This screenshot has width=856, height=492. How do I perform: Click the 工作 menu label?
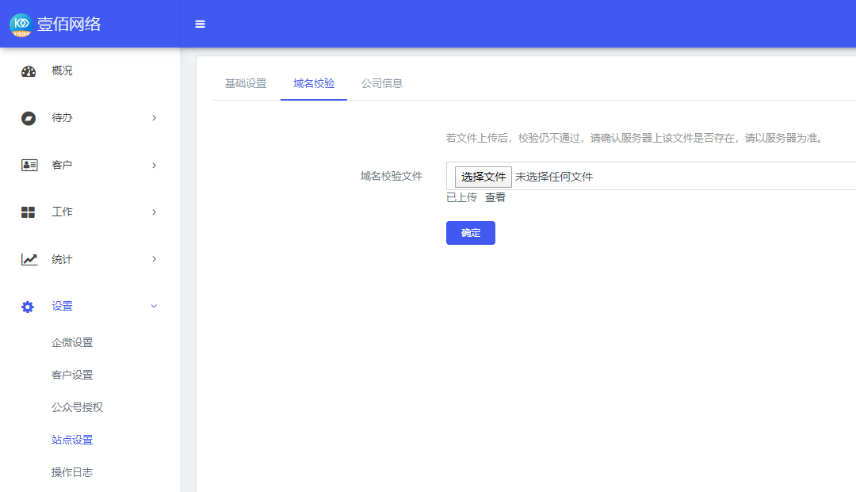click(x=62, y=212)
